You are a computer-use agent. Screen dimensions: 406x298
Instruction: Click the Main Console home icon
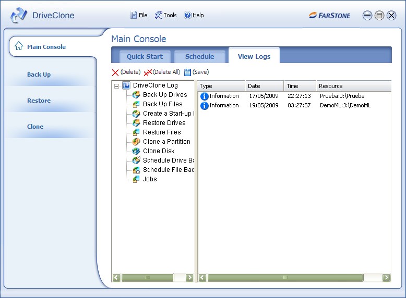(x=19, y=46)
